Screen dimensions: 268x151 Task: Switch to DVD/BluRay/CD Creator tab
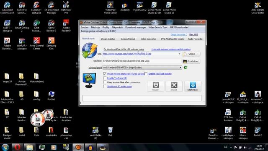tap(173, 39)
